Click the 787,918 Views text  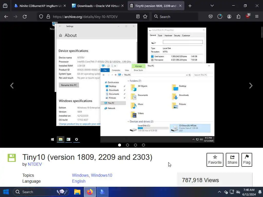coord(200,180)
